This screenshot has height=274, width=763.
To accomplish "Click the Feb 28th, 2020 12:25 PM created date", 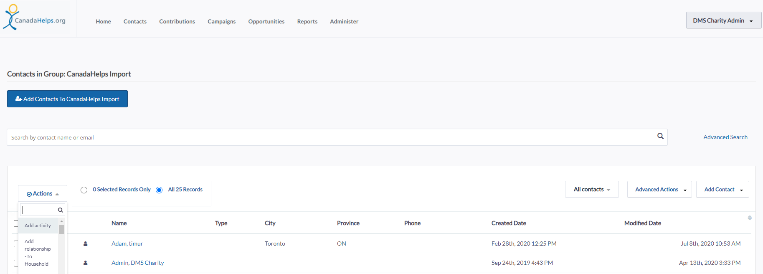I will pos(524,244).
